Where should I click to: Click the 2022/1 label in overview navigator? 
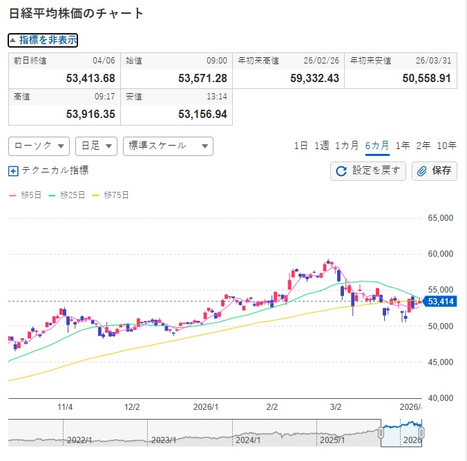(x=79, y=440)
